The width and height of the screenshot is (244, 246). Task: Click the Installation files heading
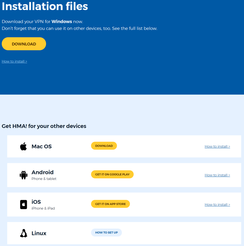(x=45, y=6)
